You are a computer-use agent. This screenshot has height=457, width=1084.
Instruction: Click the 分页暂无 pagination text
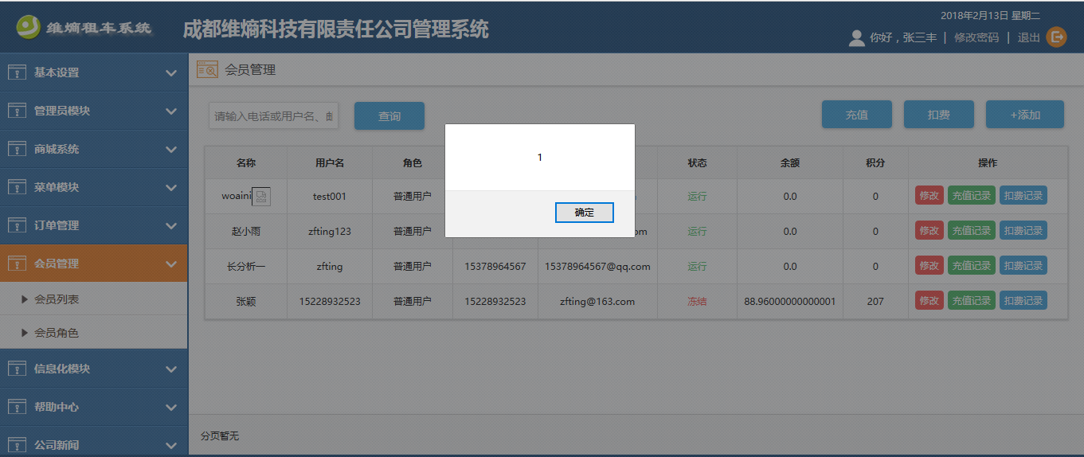pyautogui.click(x=220, y=436)
